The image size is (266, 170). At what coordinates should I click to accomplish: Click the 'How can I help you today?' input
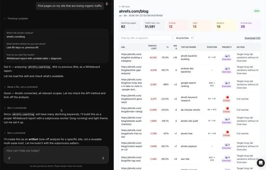(56, 151)
